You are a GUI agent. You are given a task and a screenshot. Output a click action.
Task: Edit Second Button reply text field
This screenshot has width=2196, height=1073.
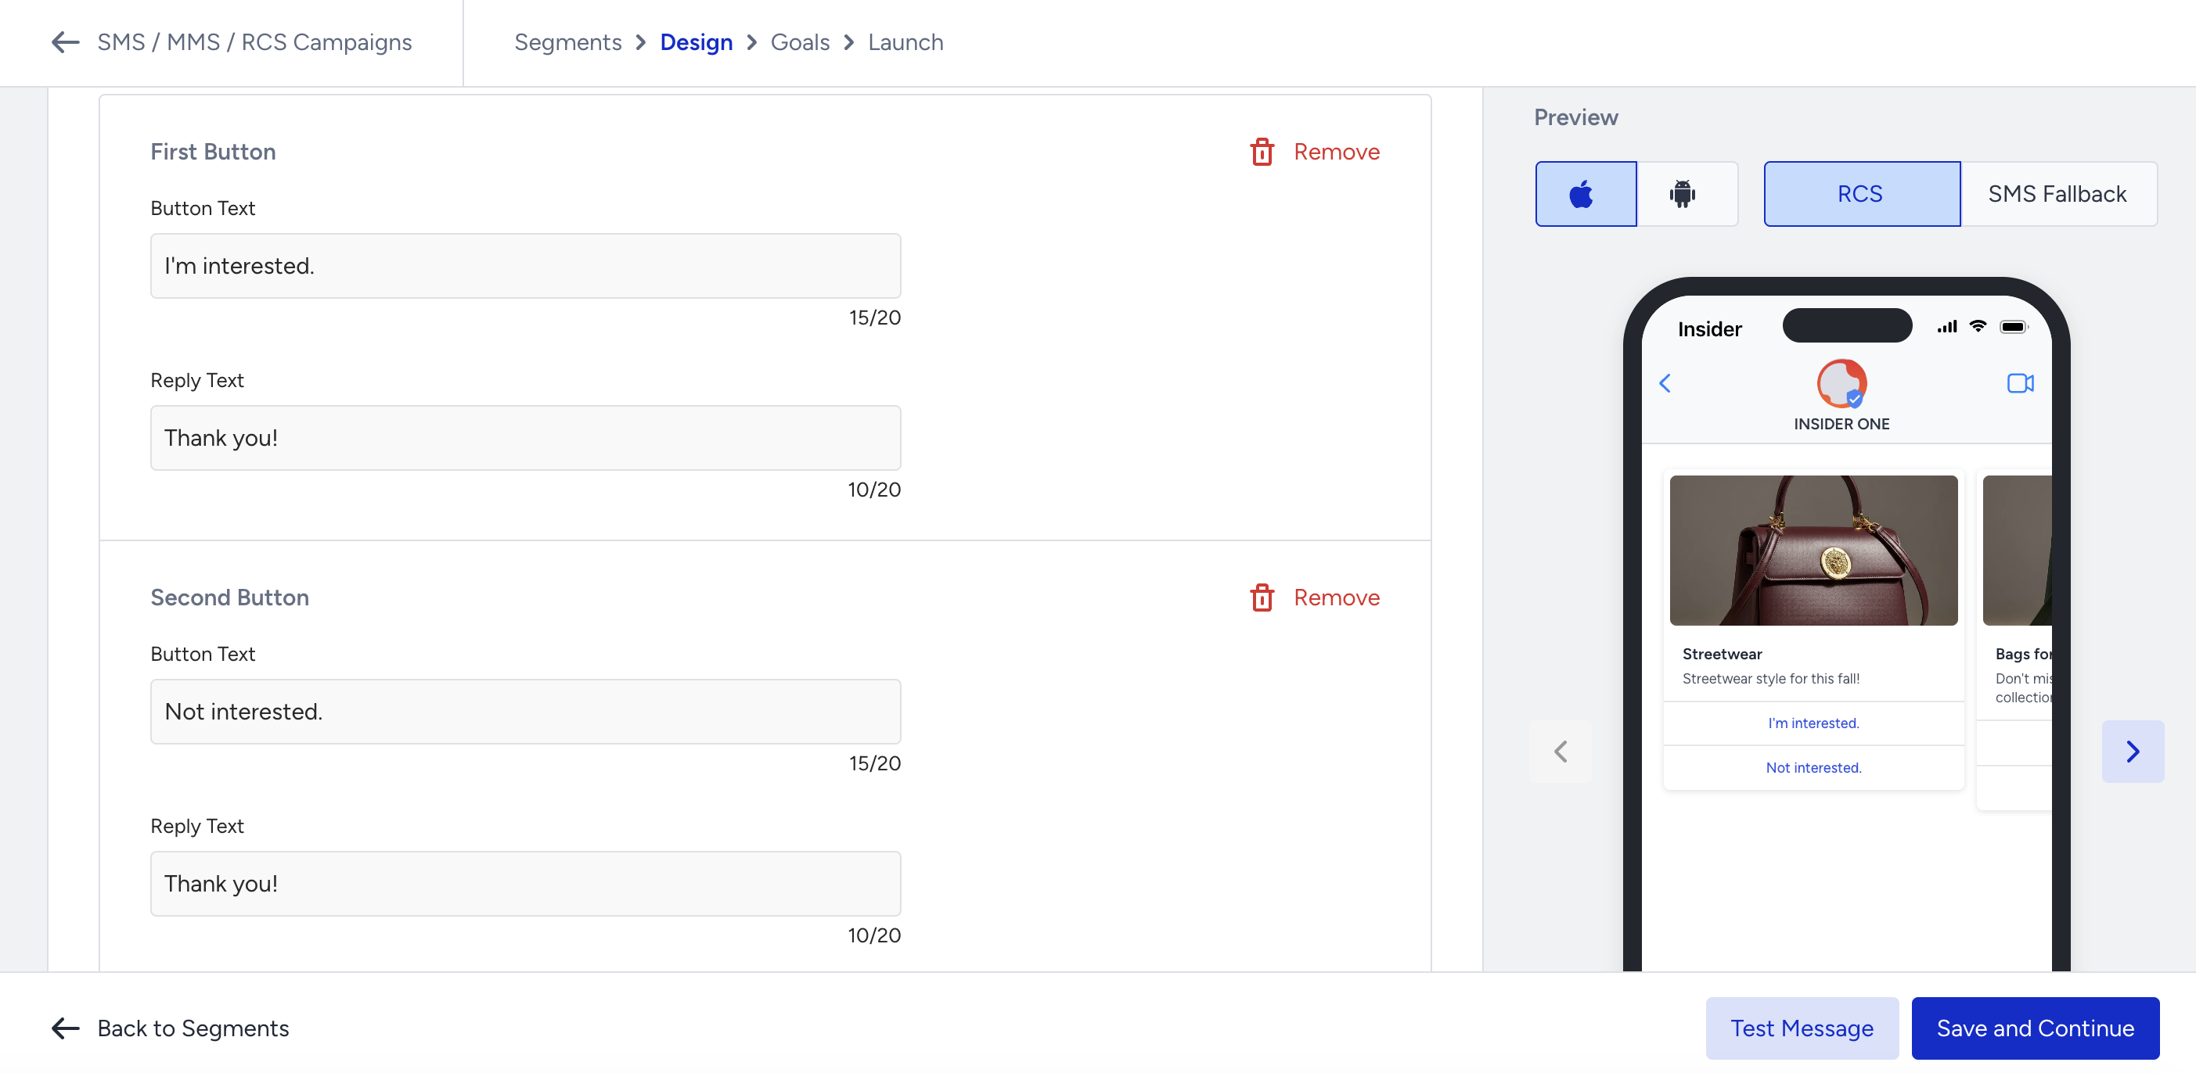525,883
